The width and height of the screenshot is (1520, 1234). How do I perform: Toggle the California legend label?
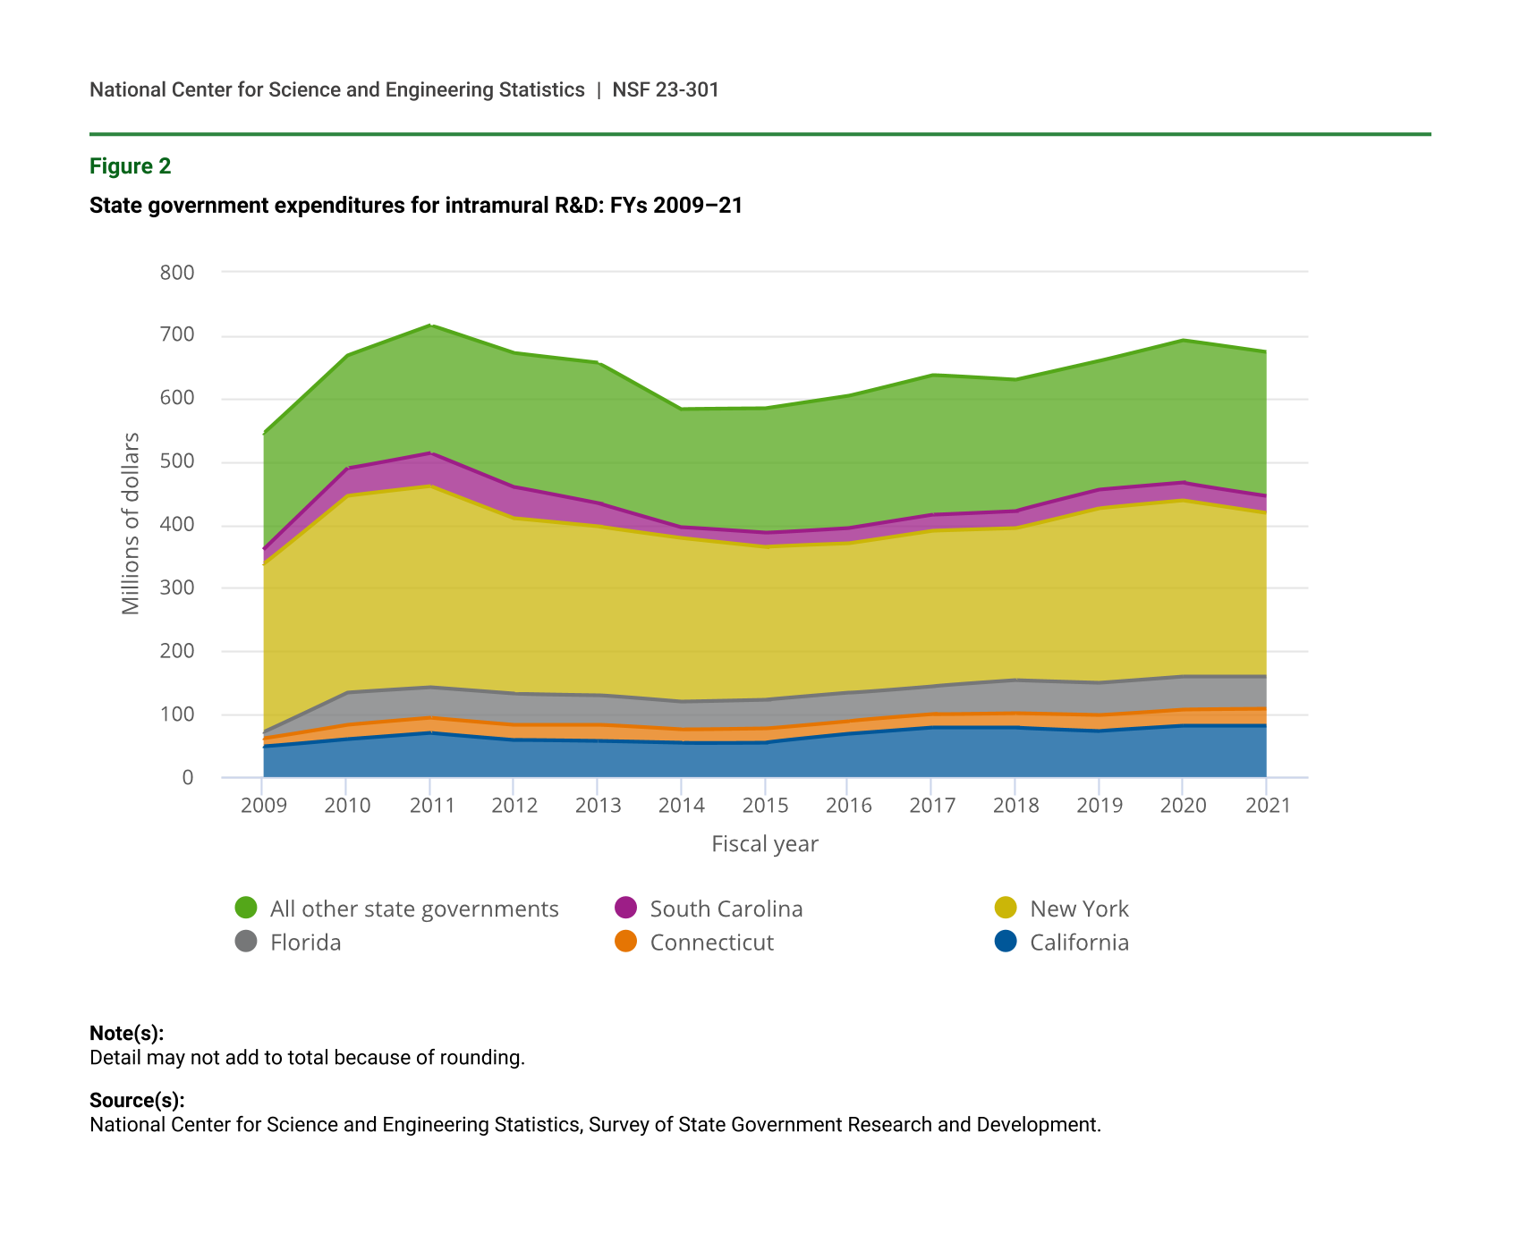[x=1078, y=942]
